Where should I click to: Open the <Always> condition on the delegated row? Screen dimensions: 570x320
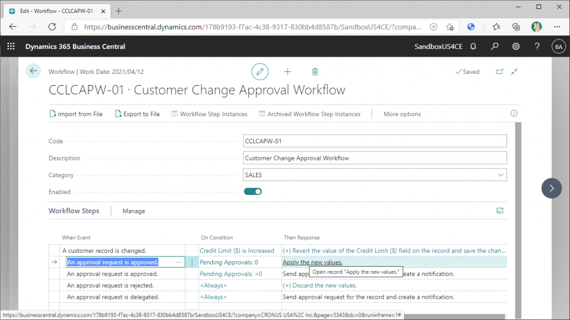[213, 297]
